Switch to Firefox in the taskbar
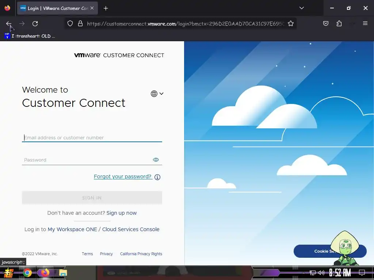 click(x=45, y=273)
